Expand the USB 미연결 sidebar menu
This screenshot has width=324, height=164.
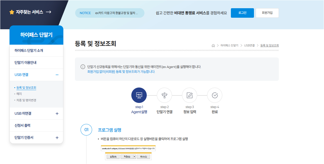coord(57,113)
